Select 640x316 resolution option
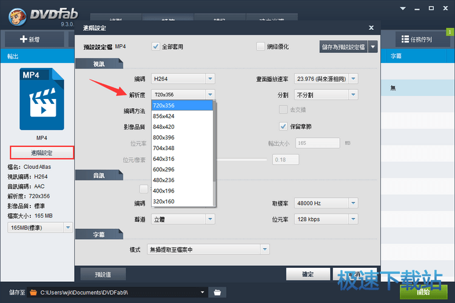 [x=182, y=158]
